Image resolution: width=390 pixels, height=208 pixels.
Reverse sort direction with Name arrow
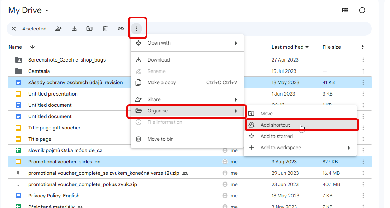(32, 47)
